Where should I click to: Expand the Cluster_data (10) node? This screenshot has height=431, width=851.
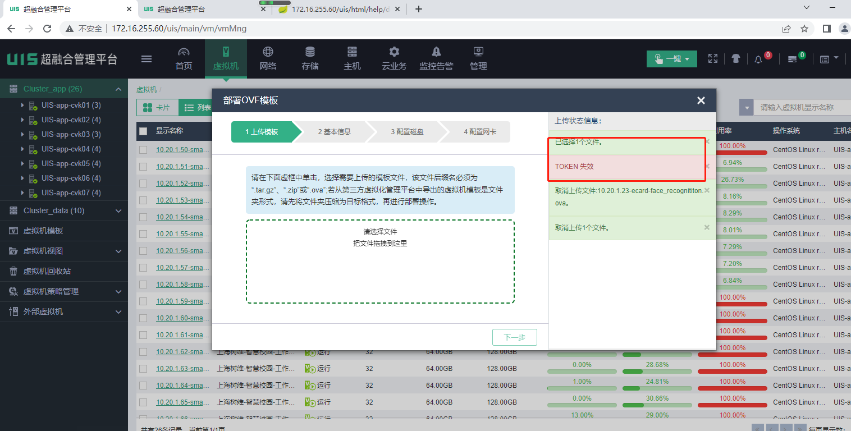(118, 210)
